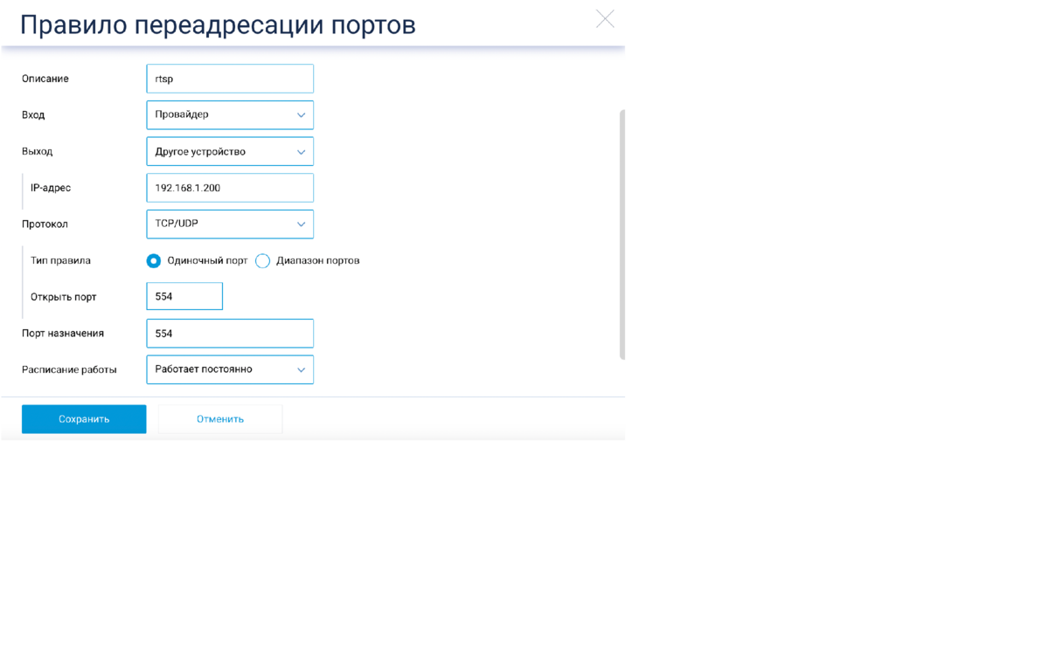Screen dimensions: 1049x655
Task: Click the scrollbar thumb on the right edge
Action: 622,231
